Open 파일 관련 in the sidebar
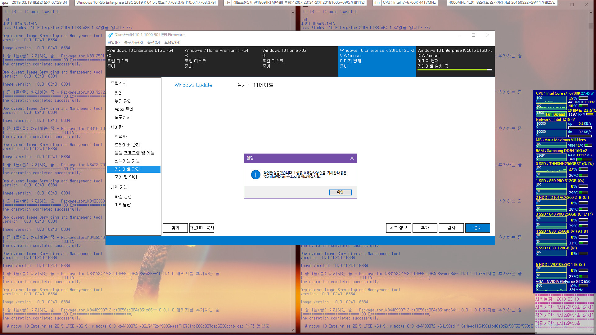Screen dimensions: 596x335 (x=123, y=197)
